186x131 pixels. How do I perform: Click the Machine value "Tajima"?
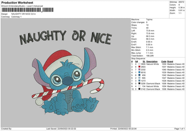click(x=149, y=19)
